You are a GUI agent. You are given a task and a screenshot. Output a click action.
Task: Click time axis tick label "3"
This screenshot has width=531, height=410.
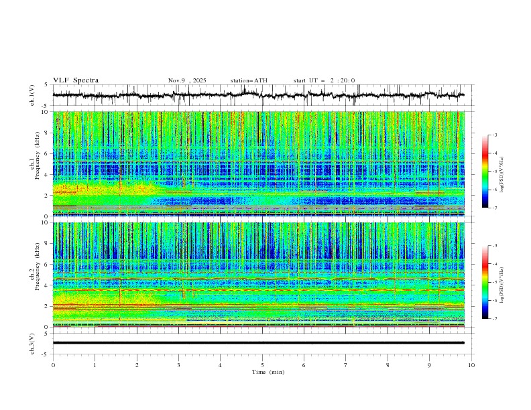(x=178, y=365)
